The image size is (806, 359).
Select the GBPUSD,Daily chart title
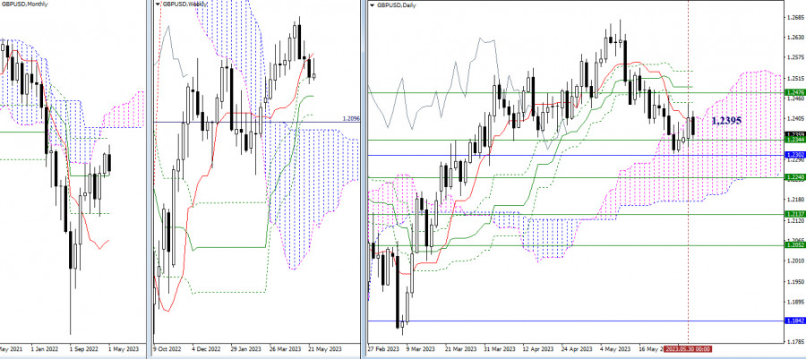click(x=397, y=5)
